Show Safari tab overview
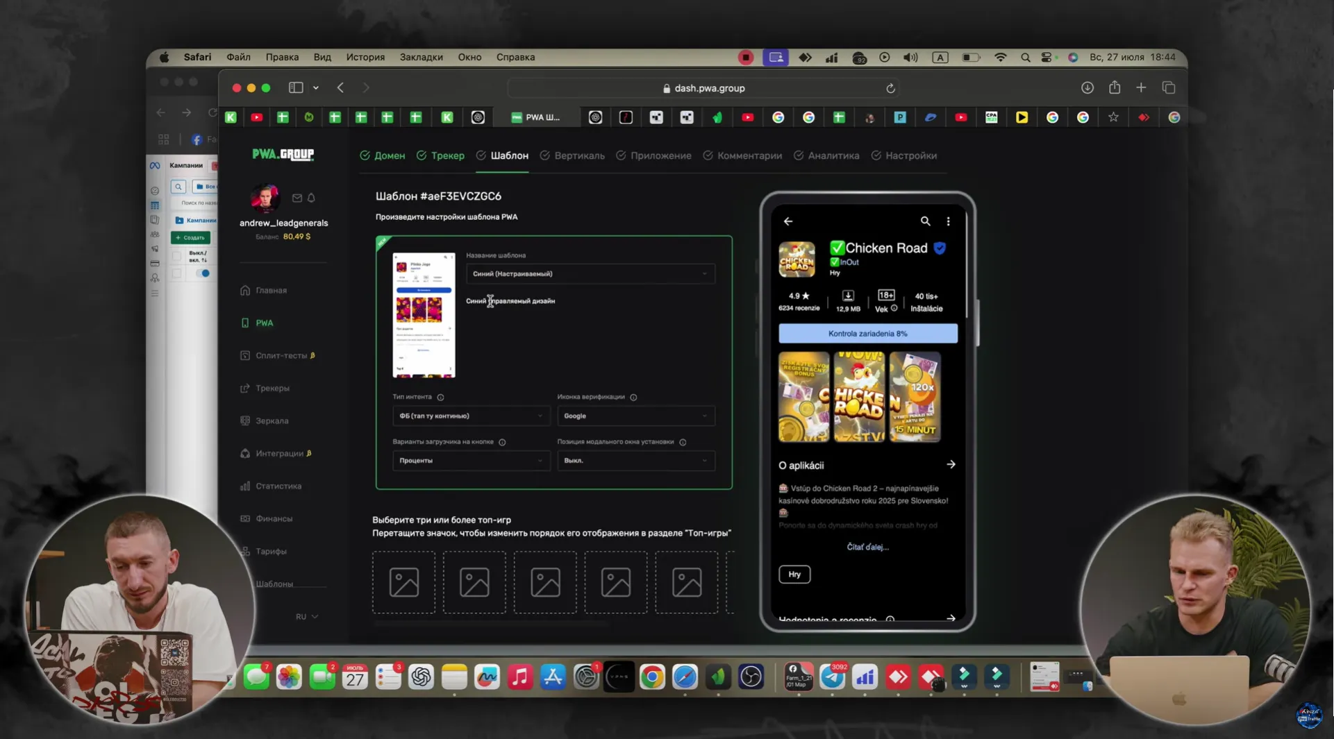The image size is (1334, 739). [x=1169, y=87]
